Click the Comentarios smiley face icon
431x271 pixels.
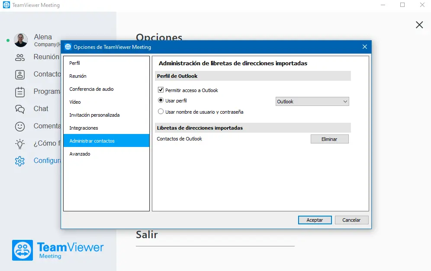(20, 127)
